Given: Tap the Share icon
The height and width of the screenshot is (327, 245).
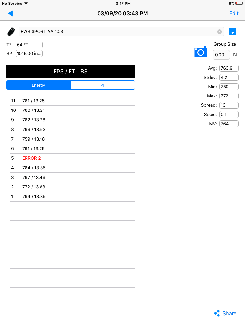Looking at the screenshot, I should 217,313.
